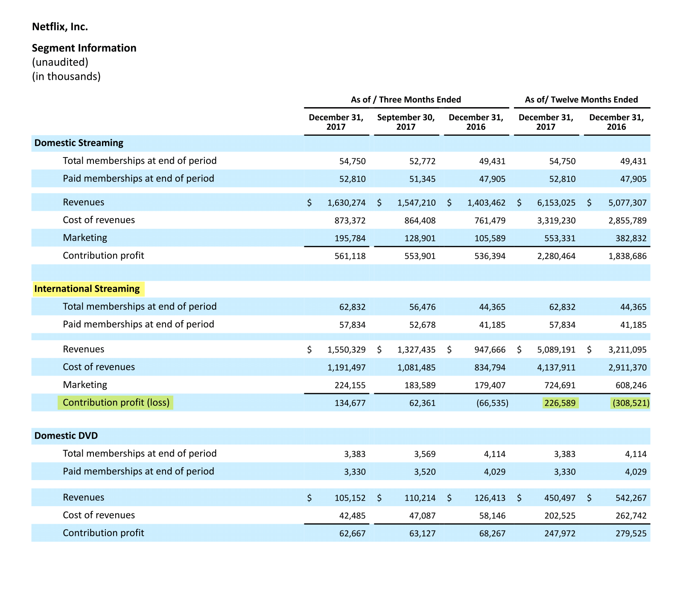Viewport: 683px width, 606px height.
Task: Select DVD total memberships 3,569
Action: click(425, 454)
